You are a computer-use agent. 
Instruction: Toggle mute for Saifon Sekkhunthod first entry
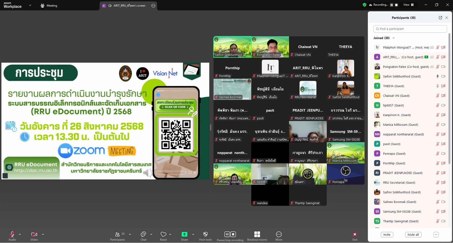click(437, 76)
